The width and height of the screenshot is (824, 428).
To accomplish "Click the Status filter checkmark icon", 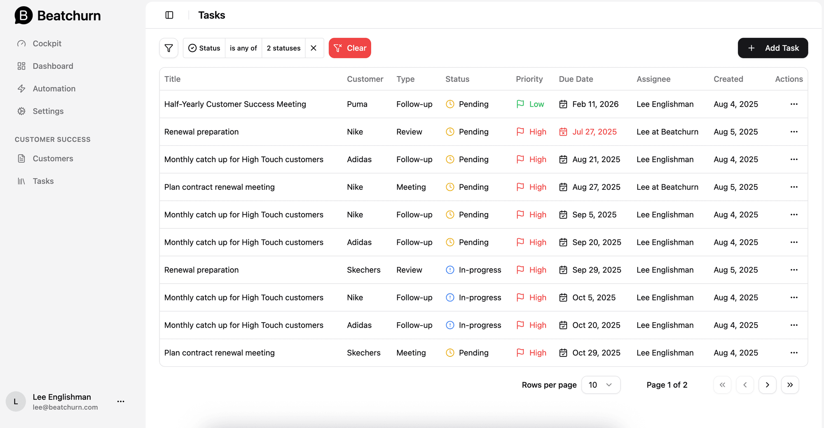I will [x=192, y=48].
